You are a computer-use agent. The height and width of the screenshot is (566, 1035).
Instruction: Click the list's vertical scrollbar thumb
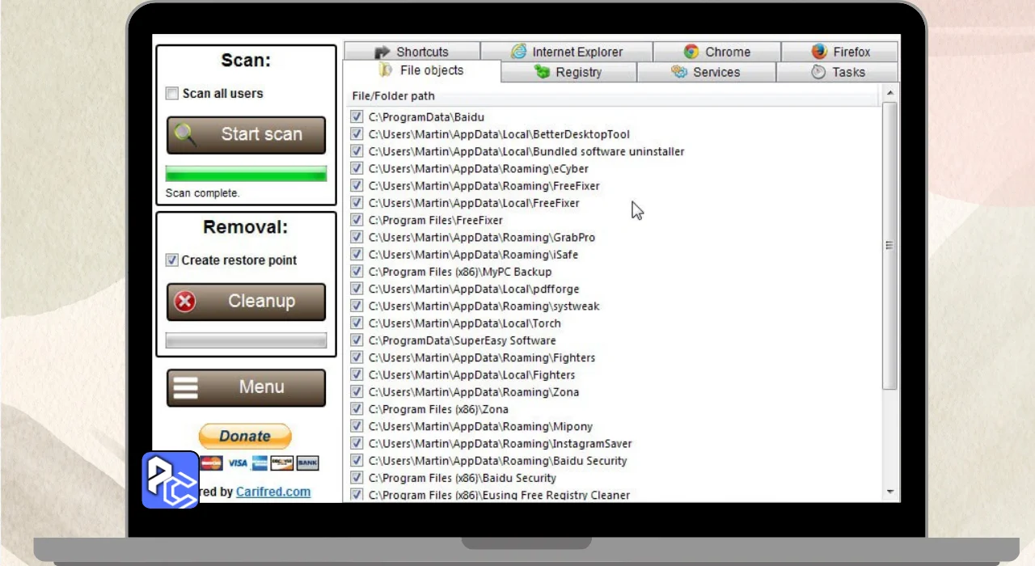[889, 246]
